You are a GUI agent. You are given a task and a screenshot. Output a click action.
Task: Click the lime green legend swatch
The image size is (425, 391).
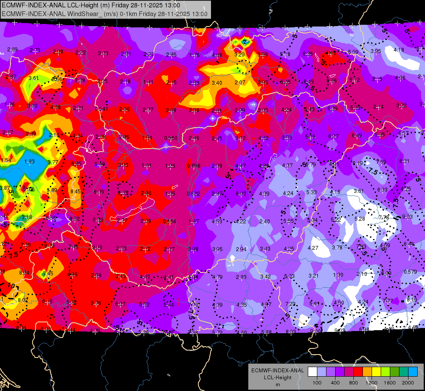click(385, 371)
